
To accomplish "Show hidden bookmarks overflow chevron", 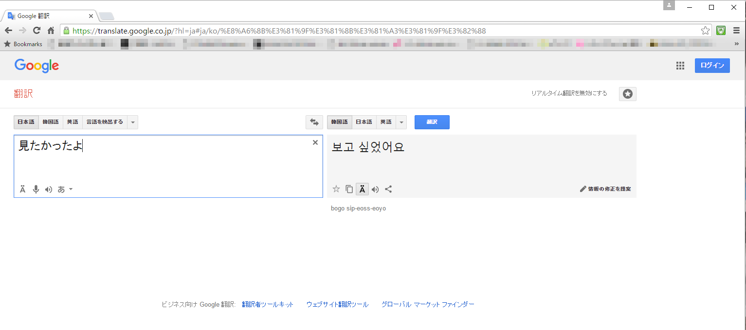I will pos(736,44).
